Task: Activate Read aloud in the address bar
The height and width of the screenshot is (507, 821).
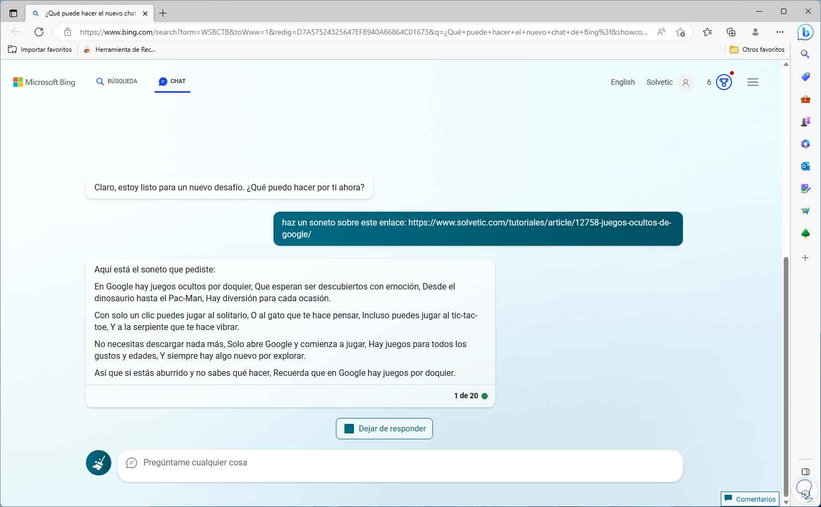Action: point(661,32)
